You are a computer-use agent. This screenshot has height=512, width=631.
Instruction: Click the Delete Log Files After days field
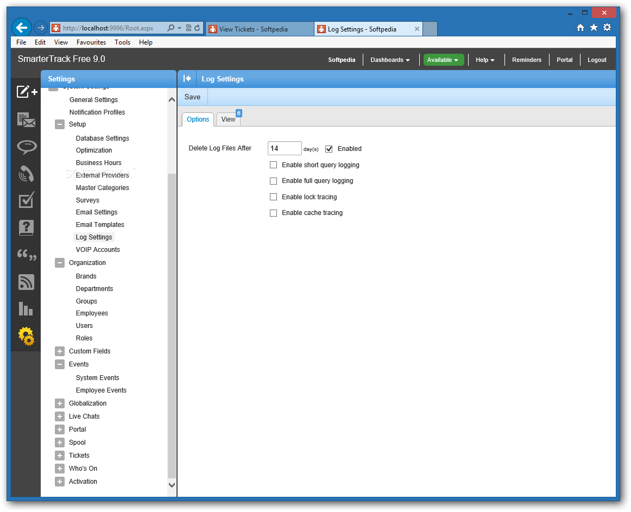pyautogui.click(x=285, y=149)
